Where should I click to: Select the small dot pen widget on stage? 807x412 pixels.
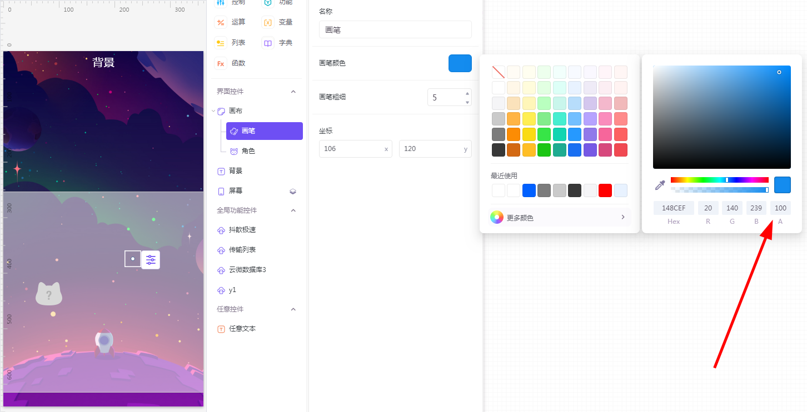133,259
